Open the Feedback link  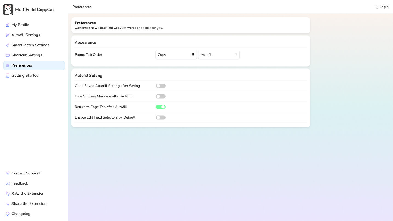34,183
